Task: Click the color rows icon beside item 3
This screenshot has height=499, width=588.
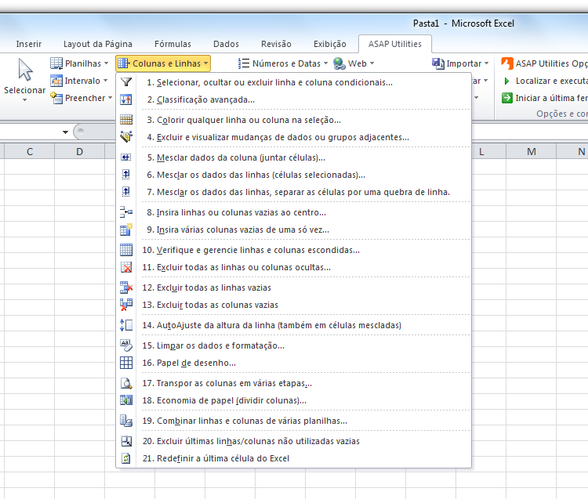Action: coord(126,120)
